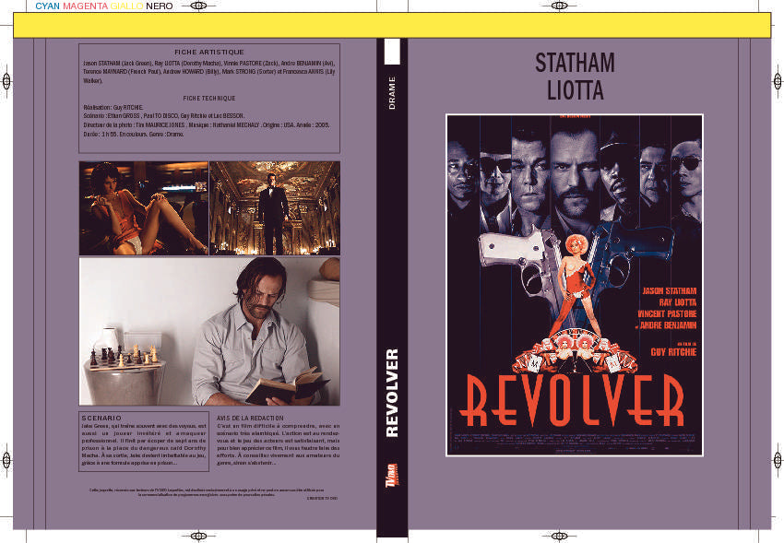784x543 pixels.
Task: Click the 'Réalisation : Guy RITCHIE' line
Action: (113, 107)
